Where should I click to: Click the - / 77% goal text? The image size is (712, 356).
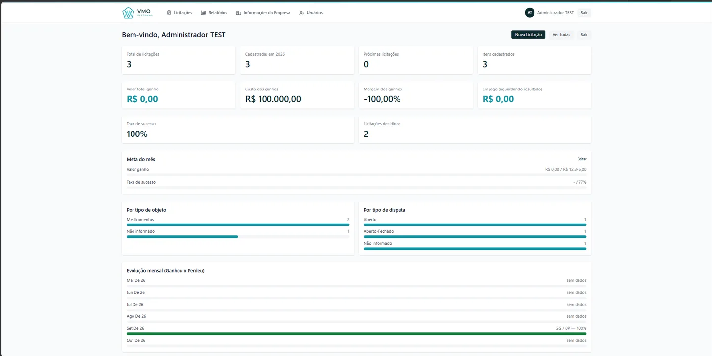click(x=580, y=182)
